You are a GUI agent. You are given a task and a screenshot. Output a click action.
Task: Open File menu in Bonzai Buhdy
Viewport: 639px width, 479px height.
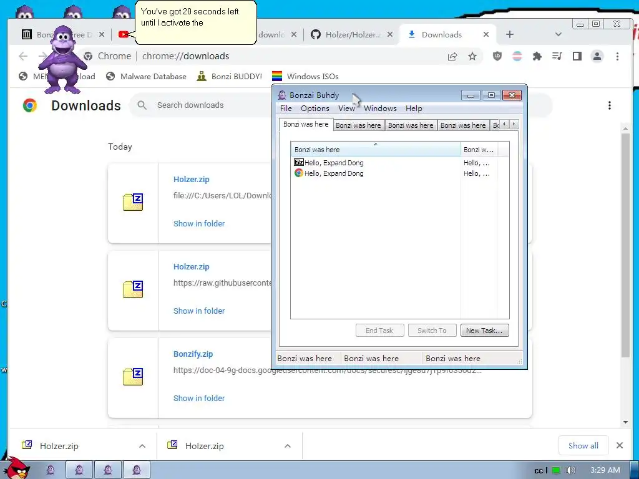coord(286,109)
